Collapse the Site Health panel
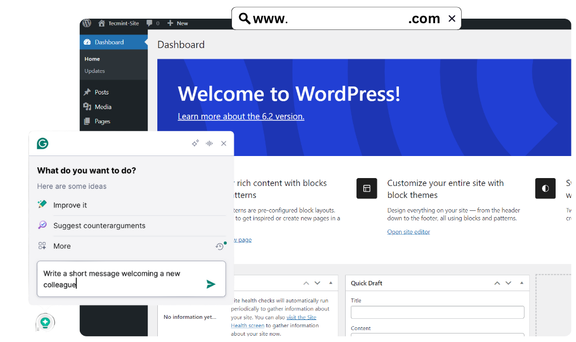 pyautogui.click(x=330, y=283)
